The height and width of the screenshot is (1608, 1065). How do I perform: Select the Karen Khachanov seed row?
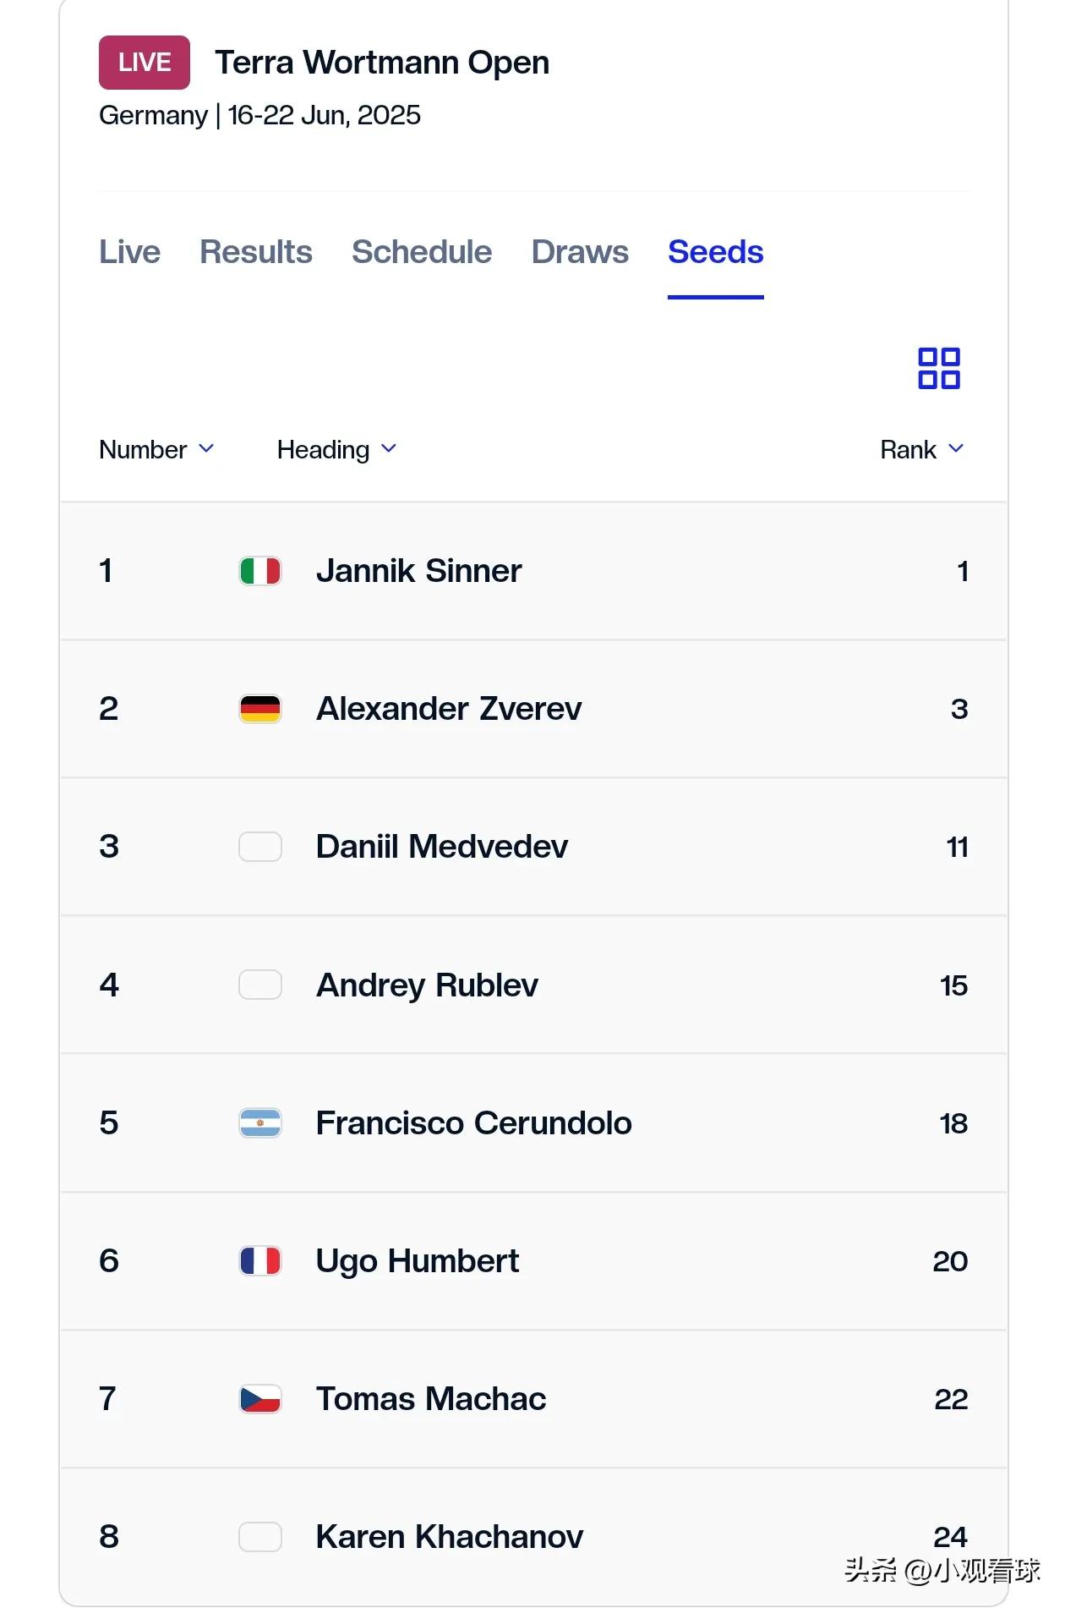click(533, 1537)
